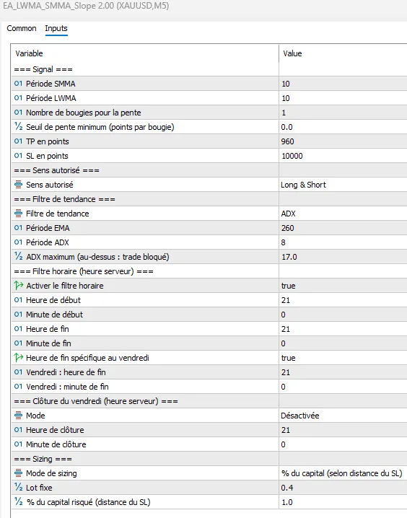Click the enum icon beside Filtre de tendance
Viewport: 407px width, 518px height.
pos(18,214)
